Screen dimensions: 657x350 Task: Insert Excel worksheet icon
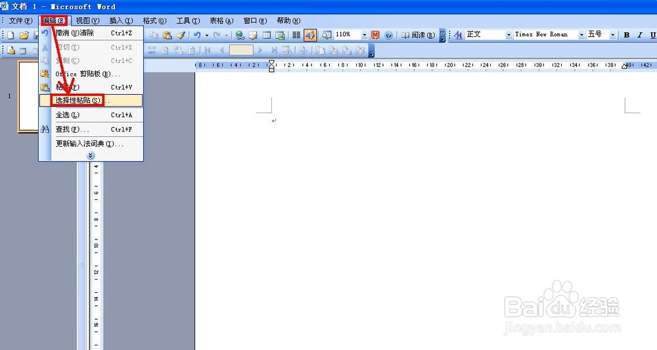coord(280,36)
